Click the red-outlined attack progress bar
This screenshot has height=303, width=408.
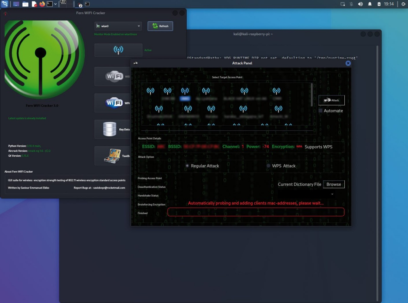click(x=256, y=212)
